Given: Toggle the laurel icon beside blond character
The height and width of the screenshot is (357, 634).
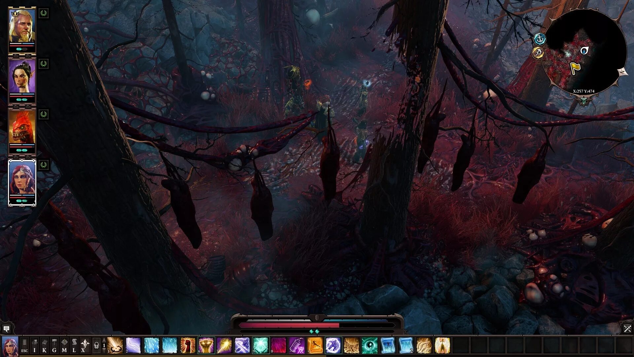Looking at the screenshot, I should point(43,14).
